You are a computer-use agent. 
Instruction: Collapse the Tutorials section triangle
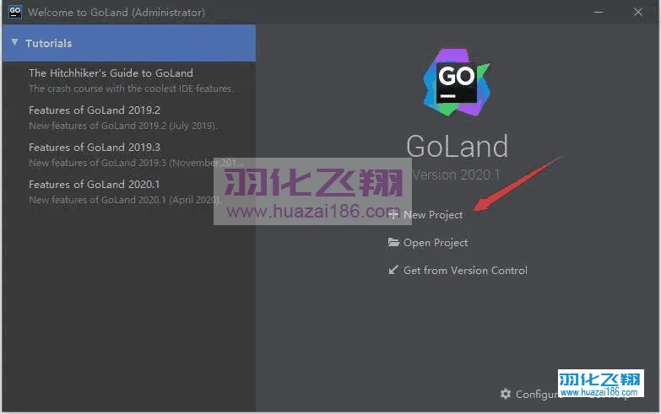[14, 42]
